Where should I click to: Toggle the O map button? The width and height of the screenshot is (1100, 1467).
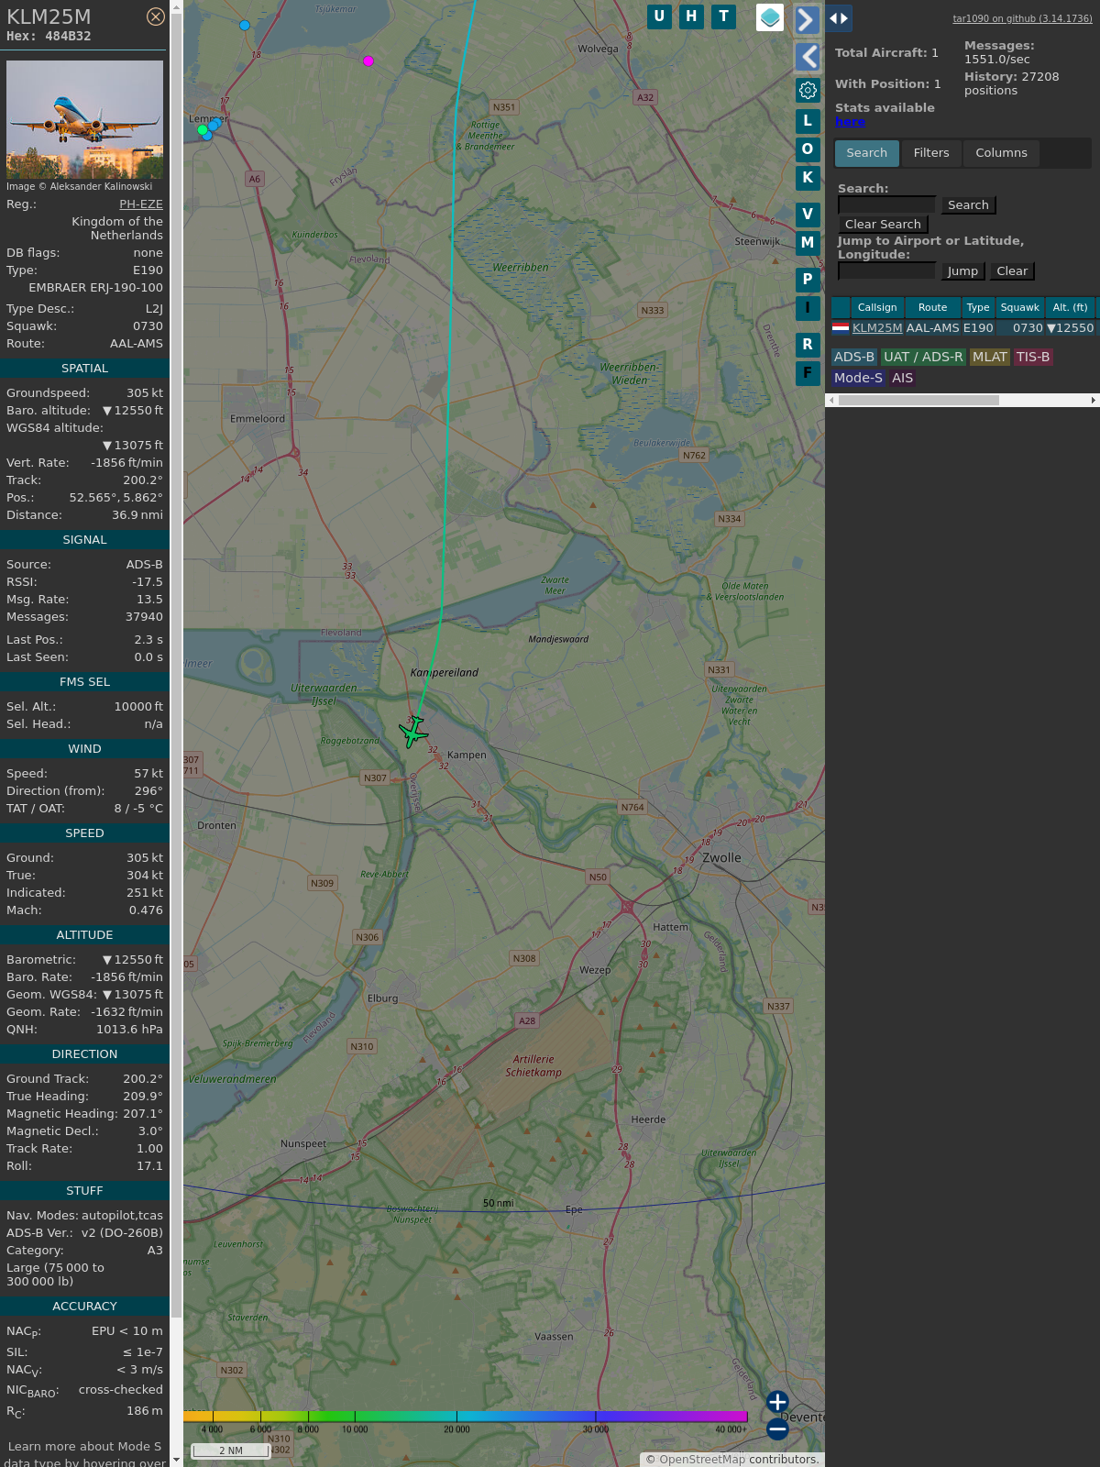[808, 149]
